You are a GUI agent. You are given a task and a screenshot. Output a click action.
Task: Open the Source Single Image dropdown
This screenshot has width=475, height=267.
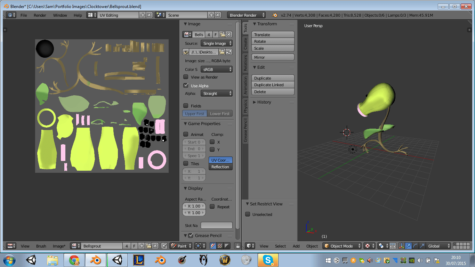[217, 43]
